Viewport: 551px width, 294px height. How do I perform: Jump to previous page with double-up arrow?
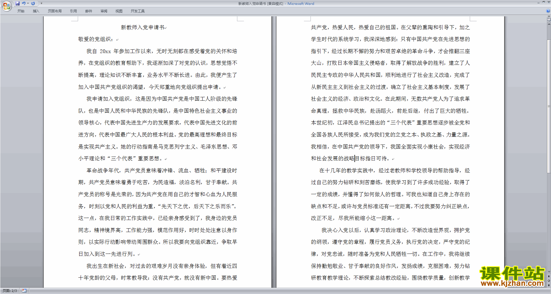tap(549, 276)
